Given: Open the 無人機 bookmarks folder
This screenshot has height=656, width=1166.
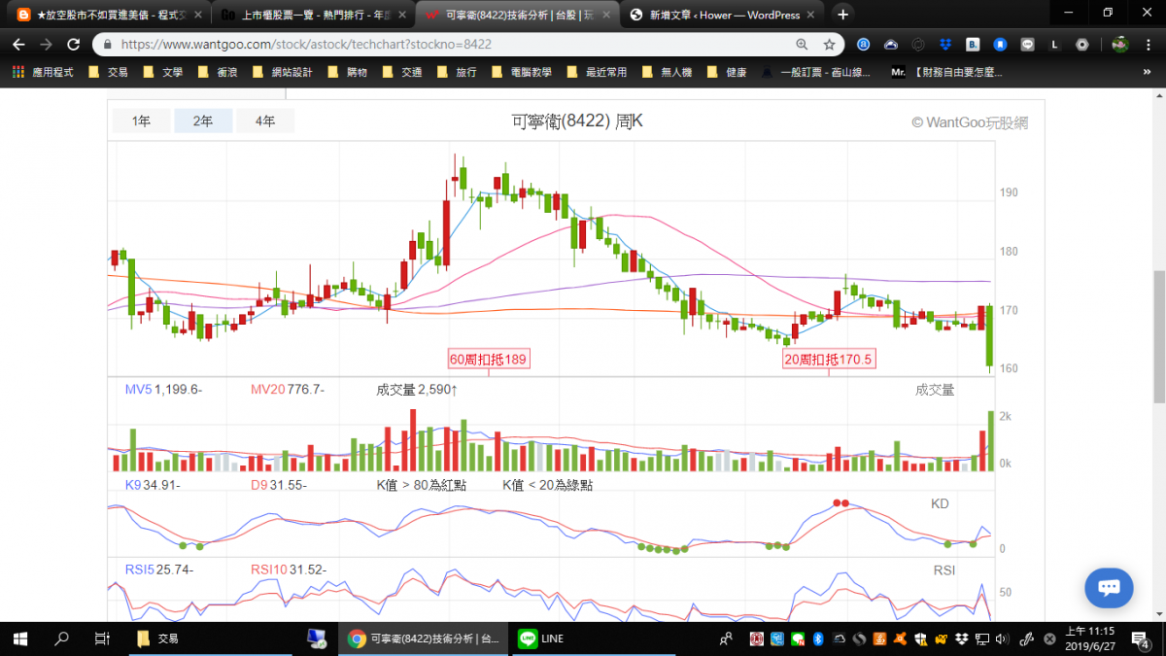Looking at the screenshot, I should 666,72.
